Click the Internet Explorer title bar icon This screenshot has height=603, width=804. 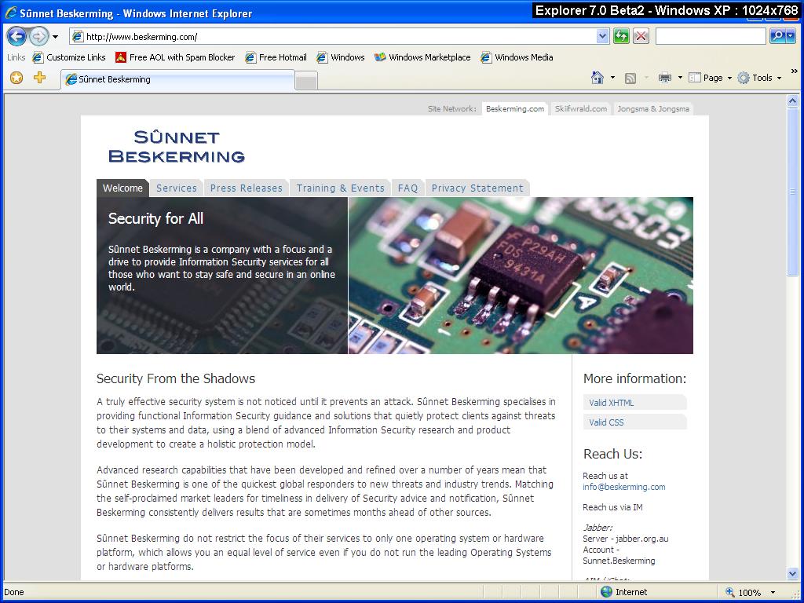click(11, 13)
